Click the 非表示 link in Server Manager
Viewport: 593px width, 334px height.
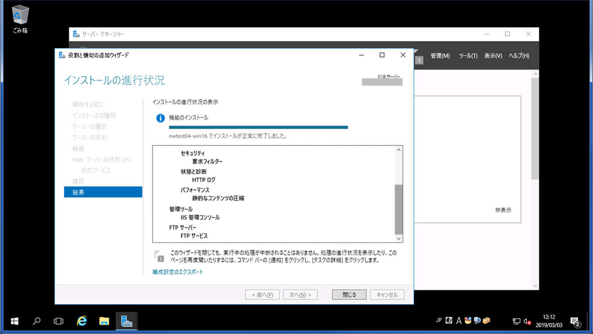coord(503,210)
